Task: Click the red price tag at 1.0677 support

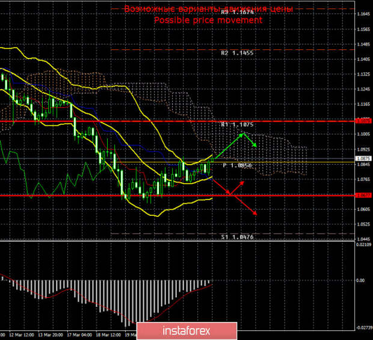Action: click(x=363, y=195)
